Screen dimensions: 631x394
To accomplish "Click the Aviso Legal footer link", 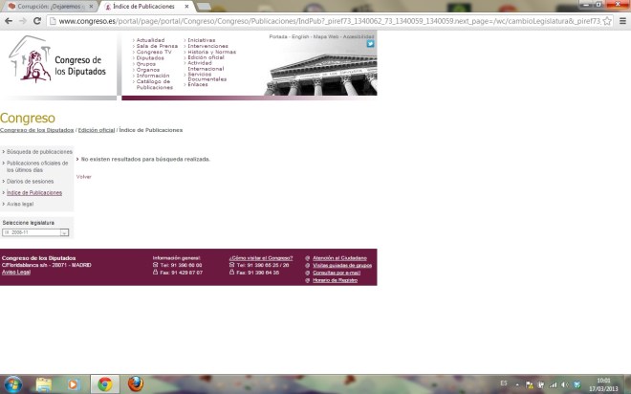I will tap(16, 272).
